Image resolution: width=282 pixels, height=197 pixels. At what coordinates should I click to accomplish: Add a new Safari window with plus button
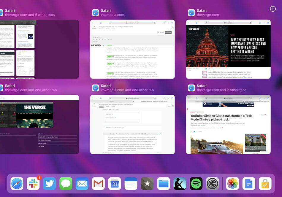273,9
